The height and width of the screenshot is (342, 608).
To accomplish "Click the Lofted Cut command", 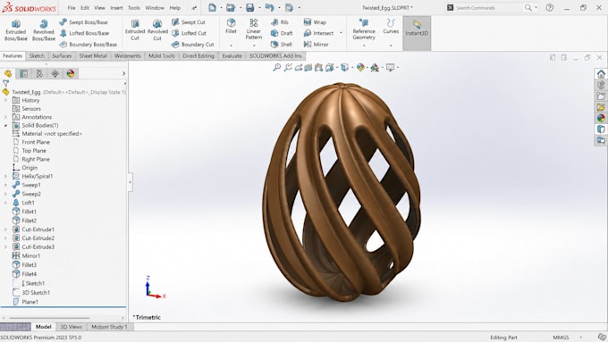I will point(189,33).
